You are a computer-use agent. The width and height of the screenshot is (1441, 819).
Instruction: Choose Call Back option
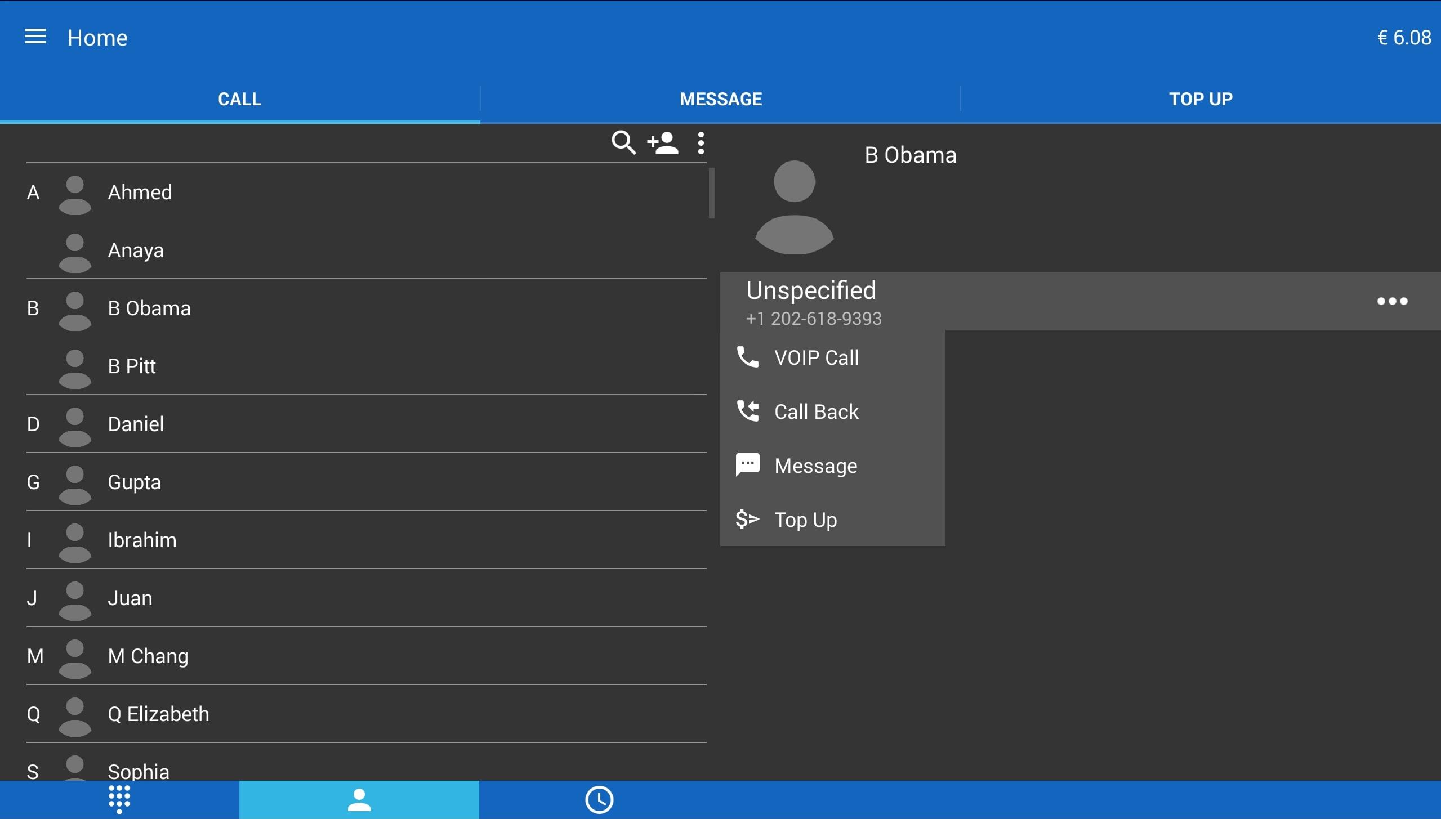pos(815,411)
